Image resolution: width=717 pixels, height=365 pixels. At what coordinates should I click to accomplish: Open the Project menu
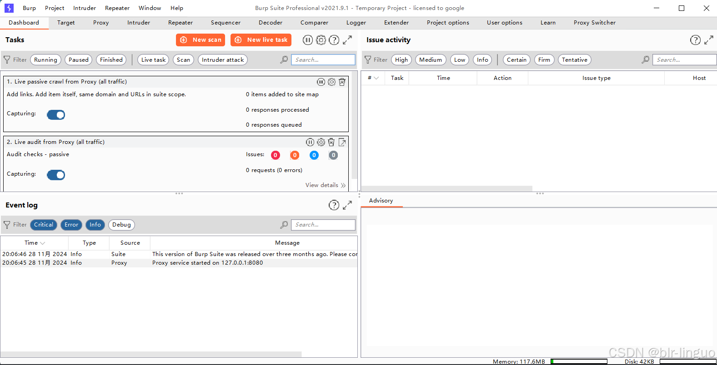point(55,8)
